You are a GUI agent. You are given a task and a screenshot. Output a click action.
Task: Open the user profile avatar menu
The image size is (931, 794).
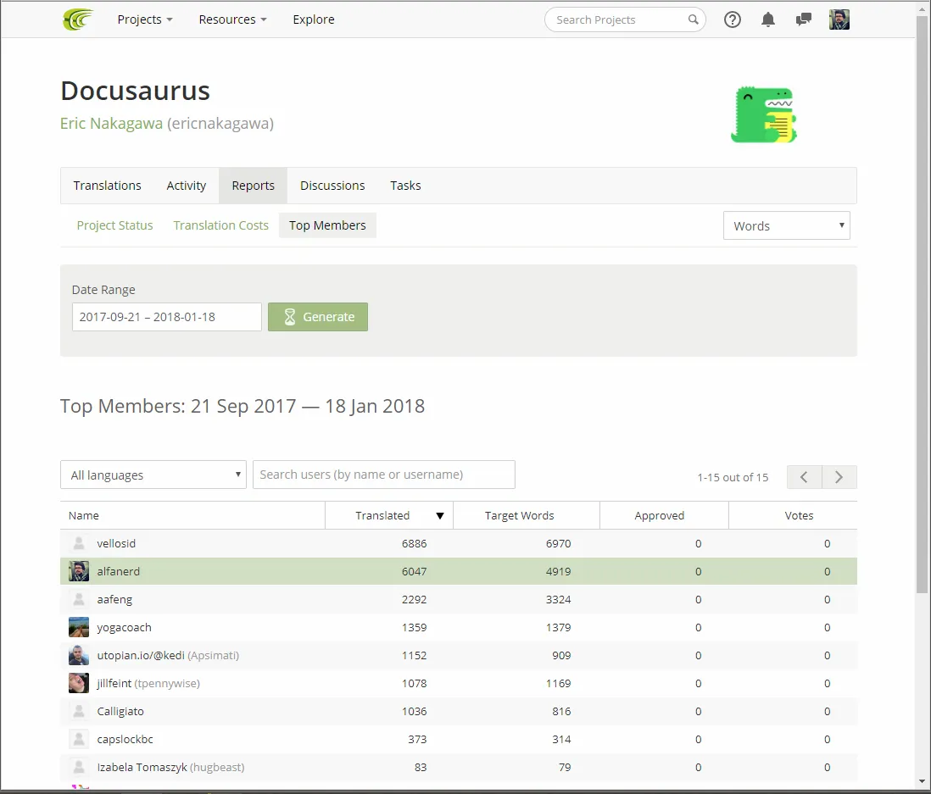click(x=839, y=19)
